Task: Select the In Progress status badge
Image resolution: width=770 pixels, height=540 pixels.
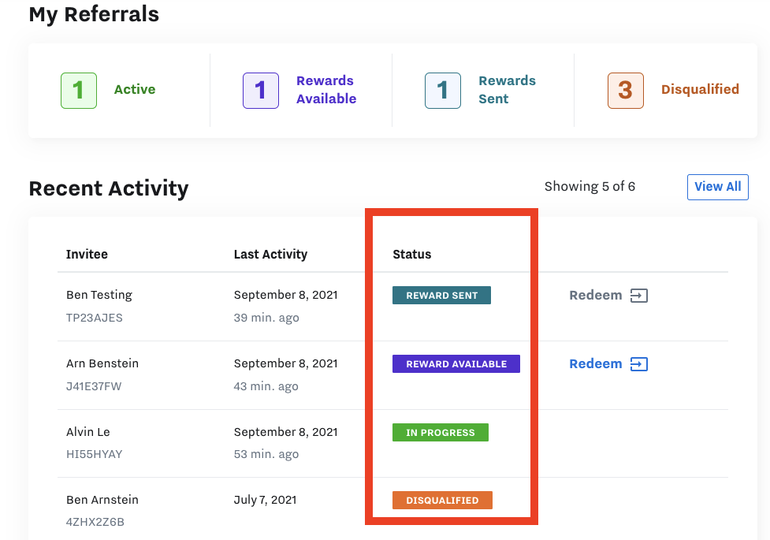Action: coord(441,433)
